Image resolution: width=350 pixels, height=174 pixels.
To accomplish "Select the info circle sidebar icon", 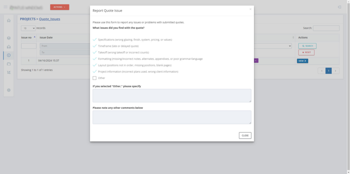I will 9,55.
